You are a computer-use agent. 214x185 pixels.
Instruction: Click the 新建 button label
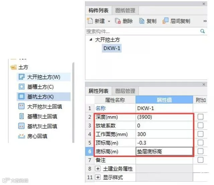coord(100,21)
